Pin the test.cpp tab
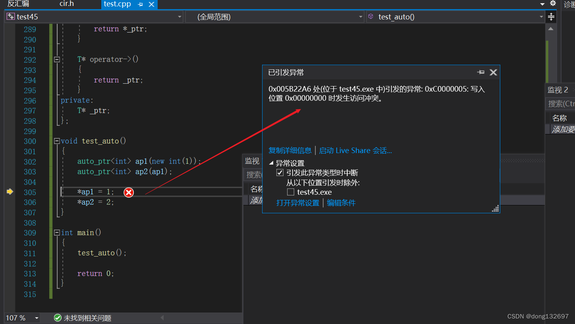 [140, 4]
